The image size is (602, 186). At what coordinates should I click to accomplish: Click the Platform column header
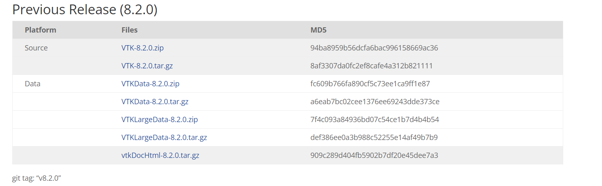(40, 30)
